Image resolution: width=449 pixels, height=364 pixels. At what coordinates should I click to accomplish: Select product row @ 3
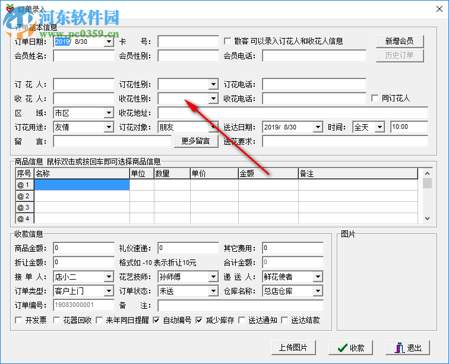[25, 207]
